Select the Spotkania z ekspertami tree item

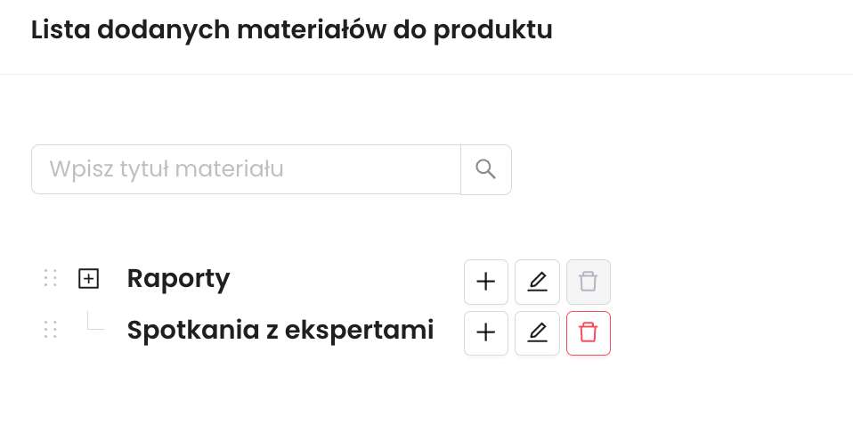[x=280, y=331]
